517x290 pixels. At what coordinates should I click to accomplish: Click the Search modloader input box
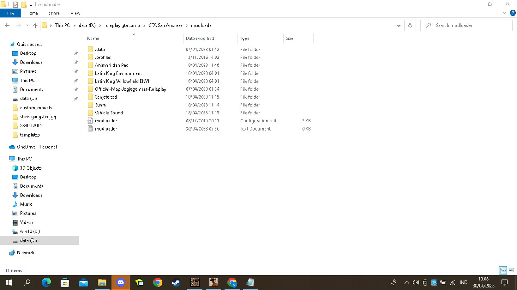[467, 25]
